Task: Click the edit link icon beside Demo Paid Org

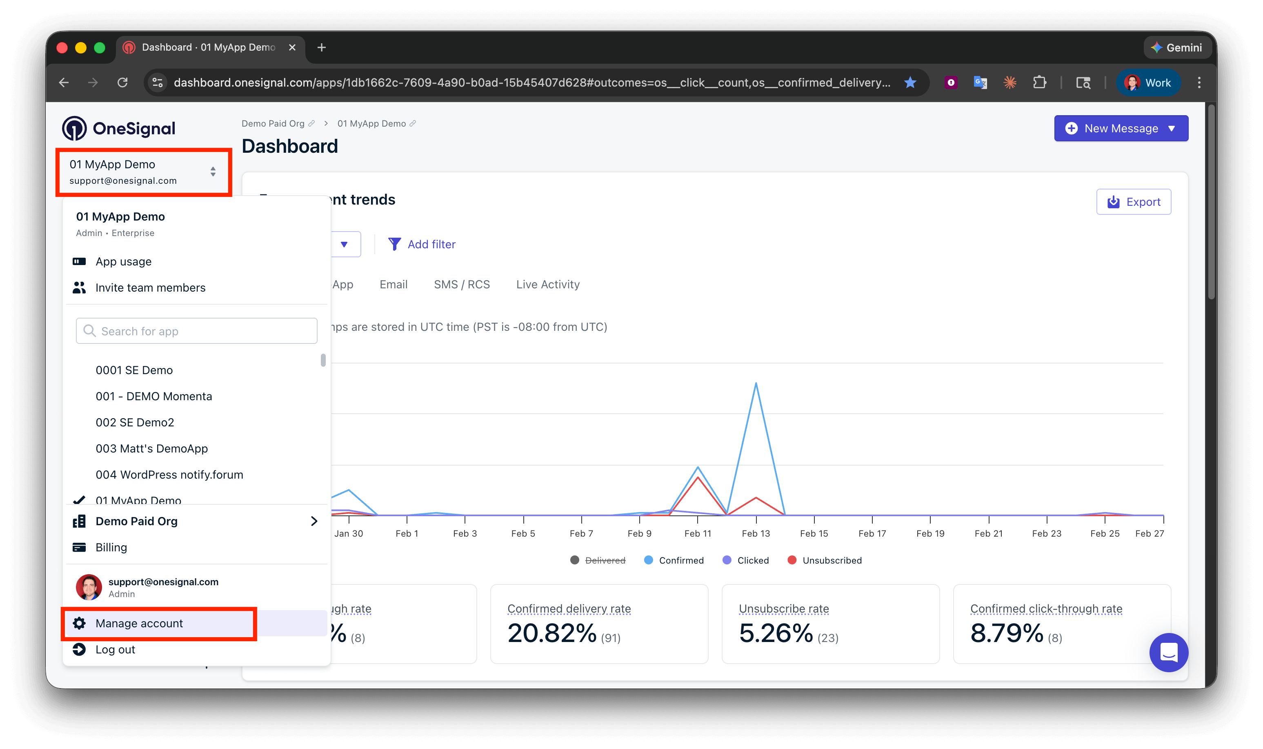Action: pyautogui.click(x=312, y=124)
